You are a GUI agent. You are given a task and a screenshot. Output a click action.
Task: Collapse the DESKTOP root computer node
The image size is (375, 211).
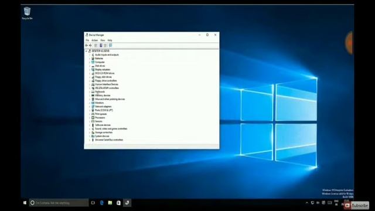(86, 51)
